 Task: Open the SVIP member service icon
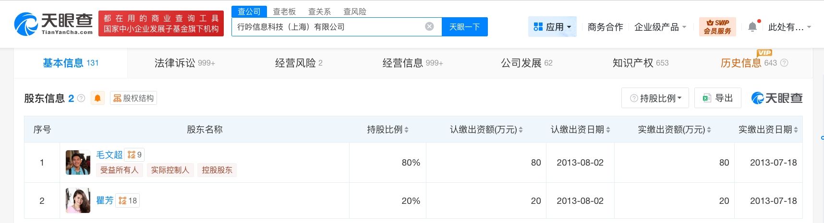717,27
